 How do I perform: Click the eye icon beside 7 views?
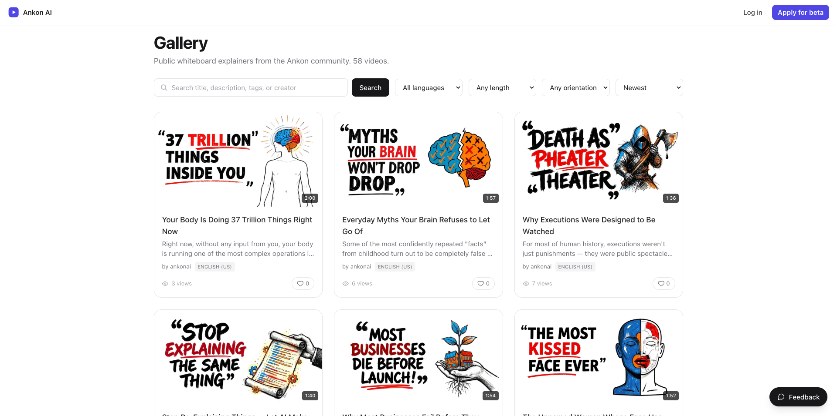tap(526, 283)
